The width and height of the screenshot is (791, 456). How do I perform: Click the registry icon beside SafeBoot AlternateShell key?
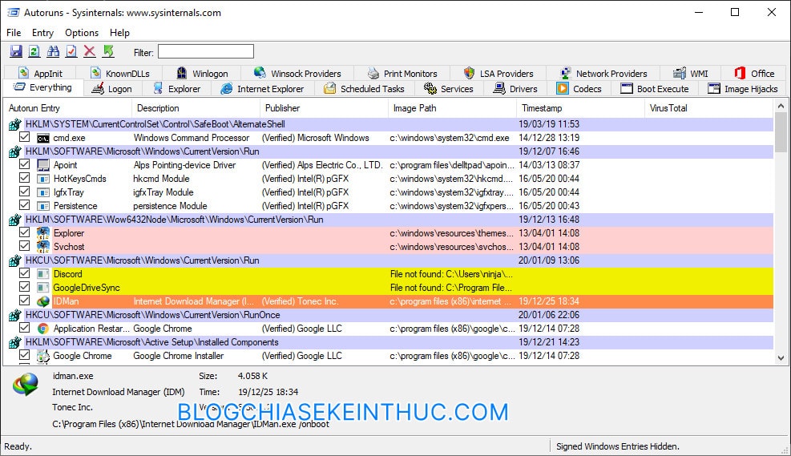click(x=15, y=124)
